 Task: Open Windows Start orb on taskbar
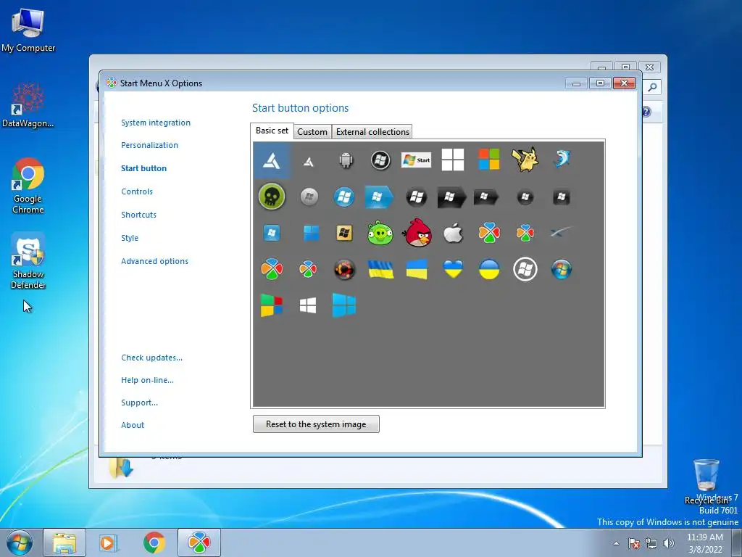[x=20, y=542]
